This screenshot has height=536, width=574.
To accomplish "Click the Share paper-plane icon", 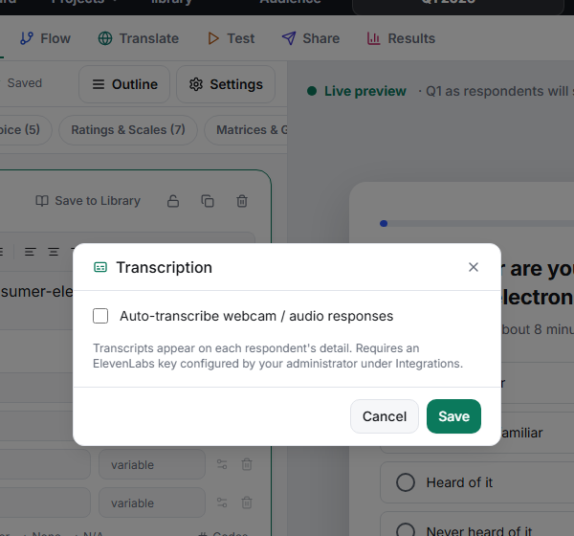I will pos(289,38).
